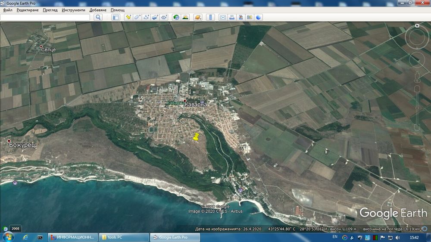Click the historical imagery clock beside 2008

pos(5,229)
